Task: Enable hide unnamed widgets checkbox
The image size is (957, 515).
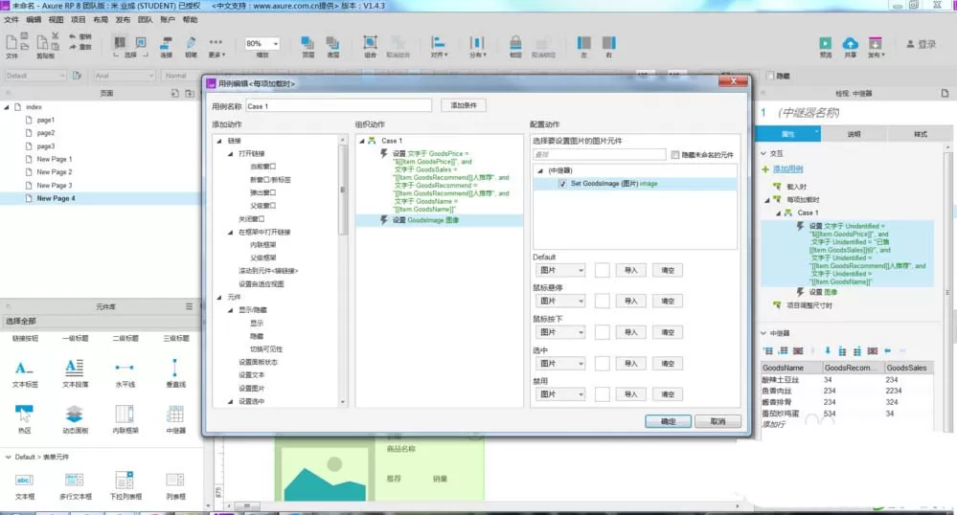Action: point(675,155)
